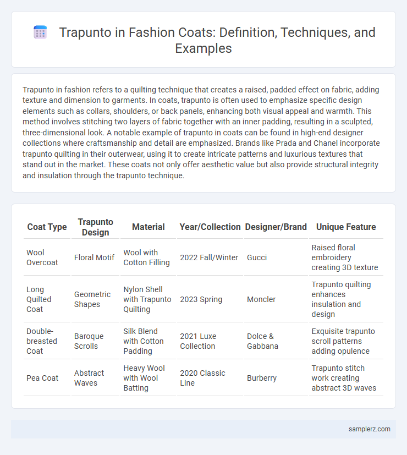The width and height of the screenshot is (407, 455).
Task: Click the 2020 Classic Line cell
Action: [x=210, y=378]
